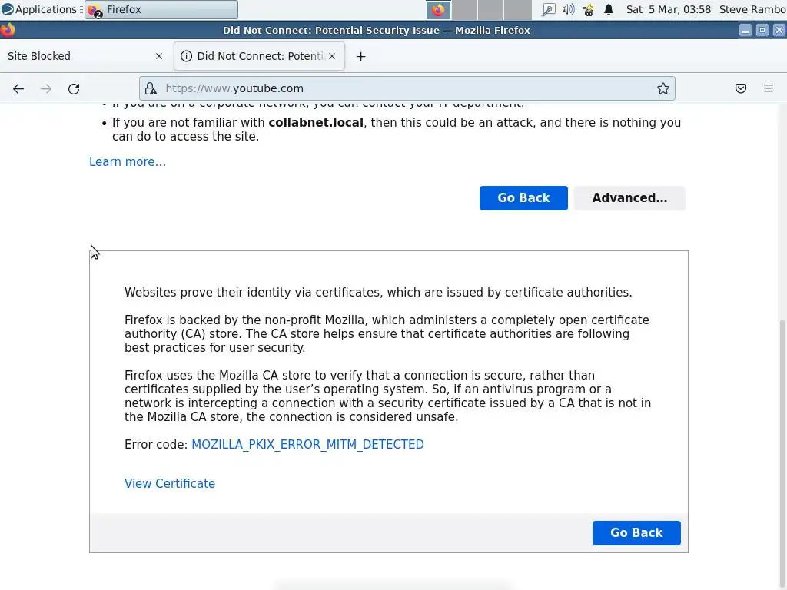Click the padlock warning icon in address bar
The image size is (787, 590).
pos(151,89)
